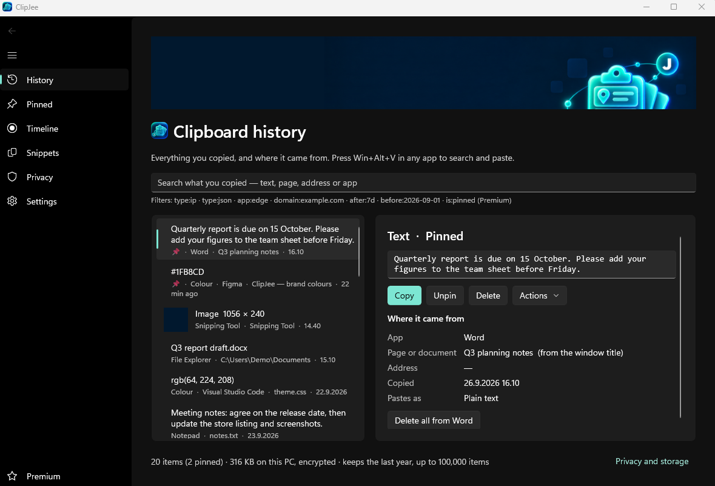Click the Privacy shield icon
This screenshot has height=486, width=715.
click(12, 177)
